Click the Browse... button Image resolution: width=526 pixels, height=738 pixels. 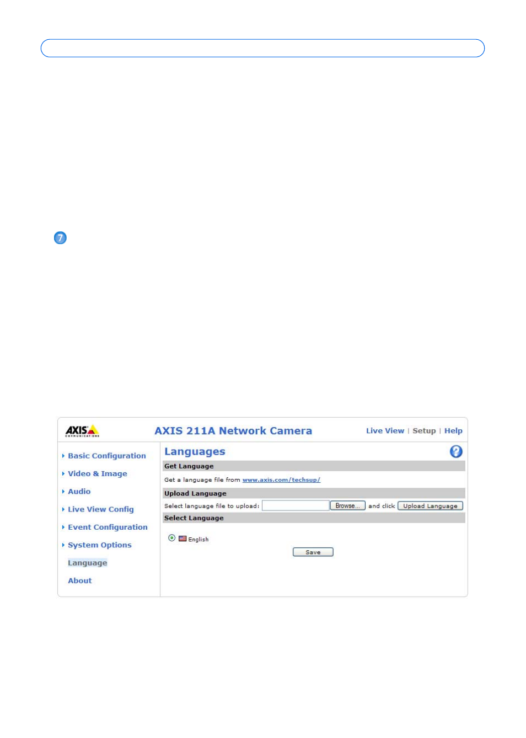tap(347, 505)
